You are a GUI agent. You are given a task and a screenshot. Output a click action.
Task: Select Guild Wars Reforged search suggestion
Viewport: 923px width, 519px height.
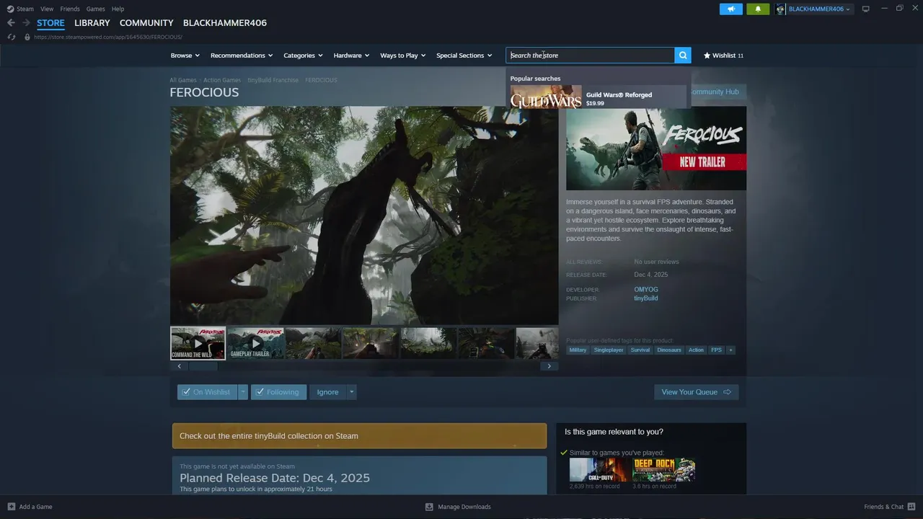click(598, 97)
